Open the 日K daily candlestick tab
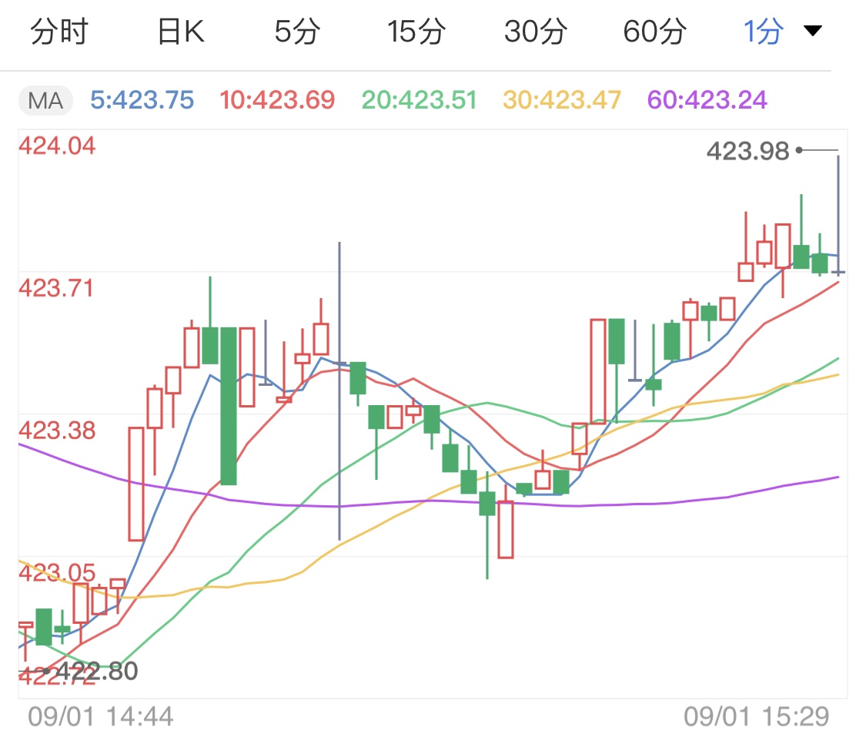 coord(181,31)
